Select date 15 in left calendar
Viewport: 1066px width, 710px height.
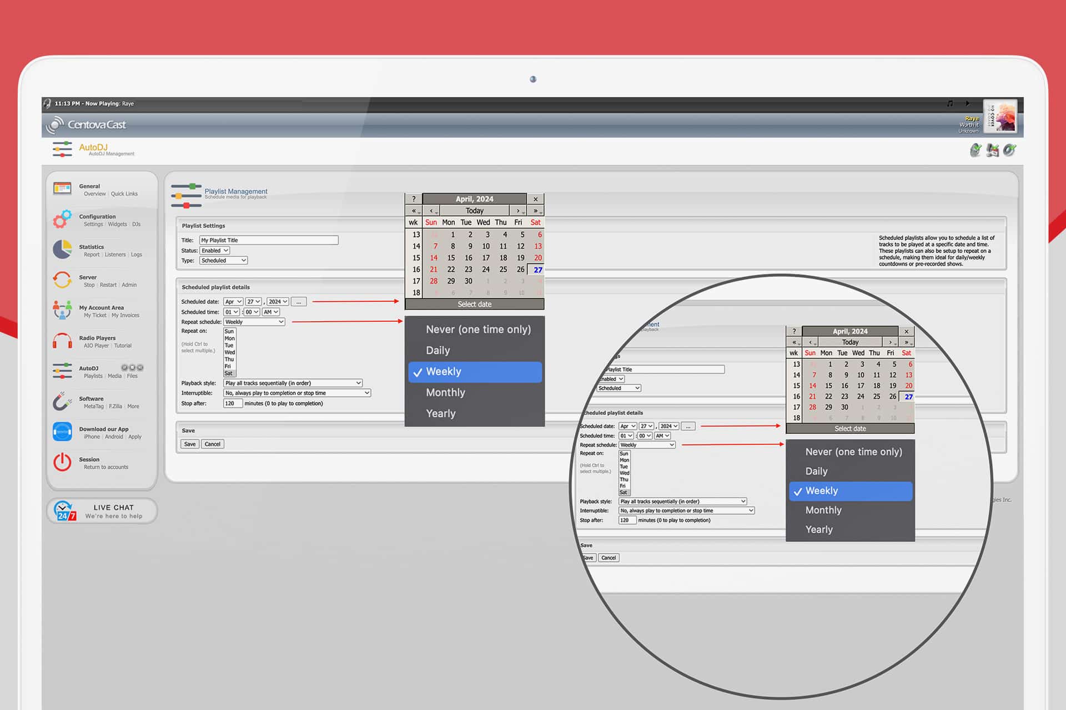pos(451,258)
